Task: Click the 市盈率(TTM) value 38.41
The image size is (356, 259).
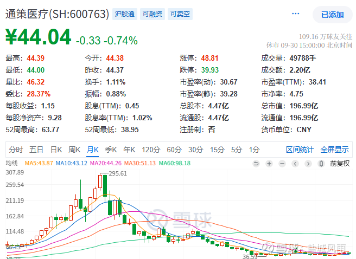Action: (317, 82)
